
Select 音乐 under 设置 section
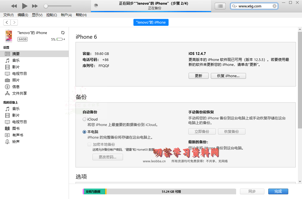(34, 60)
